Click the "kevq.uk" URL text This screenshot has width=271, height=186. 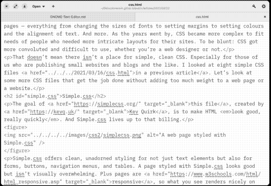pyautogui.click(x=64, y=112)
